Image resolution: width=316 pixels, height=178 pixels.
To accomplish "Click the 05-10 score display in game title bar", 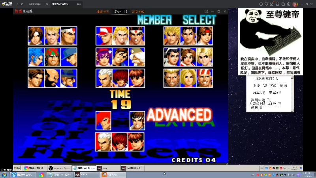I will click(x=120, y=11).
